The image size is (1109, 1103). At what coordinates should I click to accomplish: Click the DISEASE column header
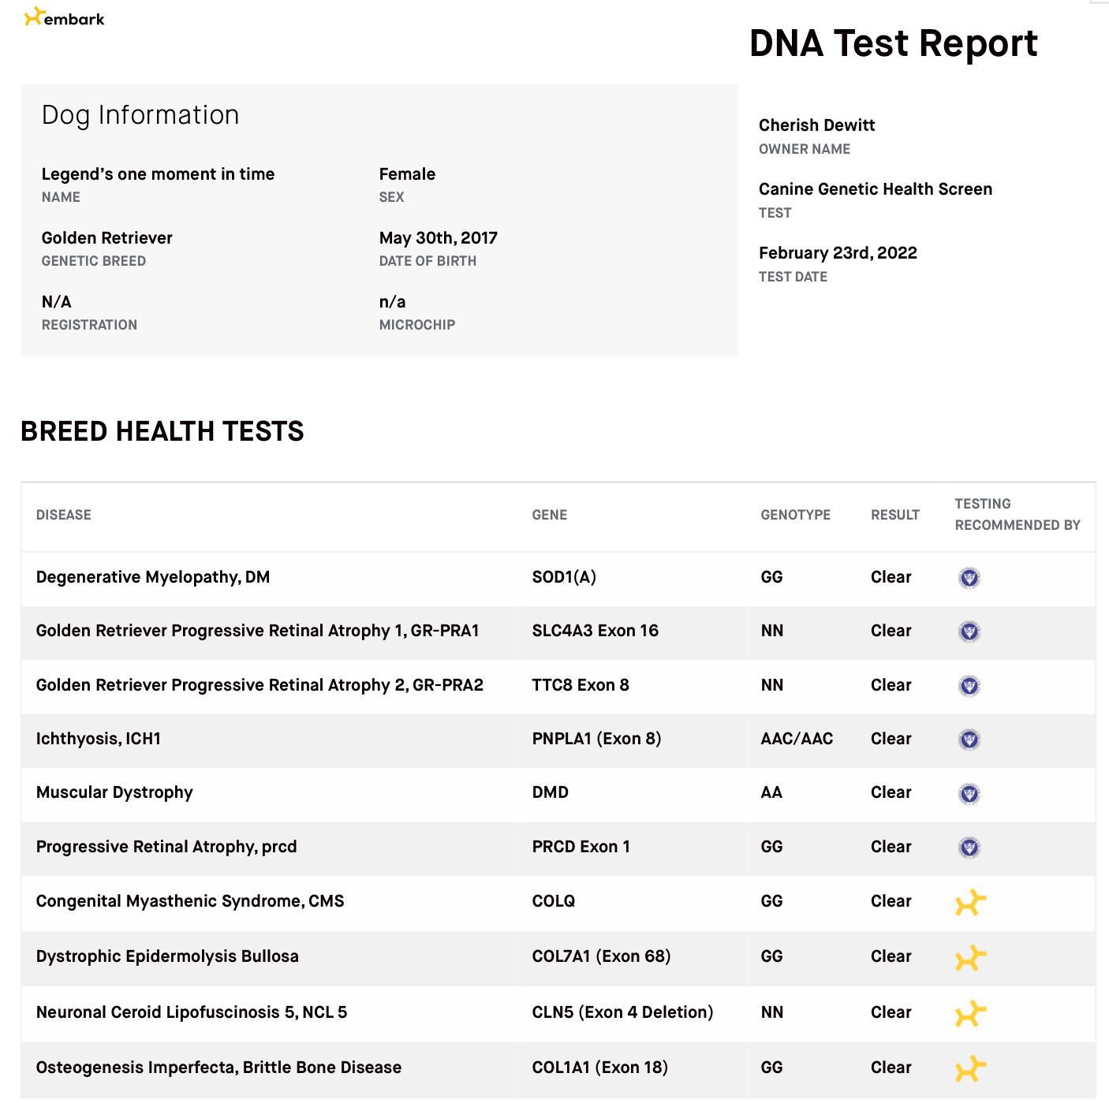(x=64, y=515)
